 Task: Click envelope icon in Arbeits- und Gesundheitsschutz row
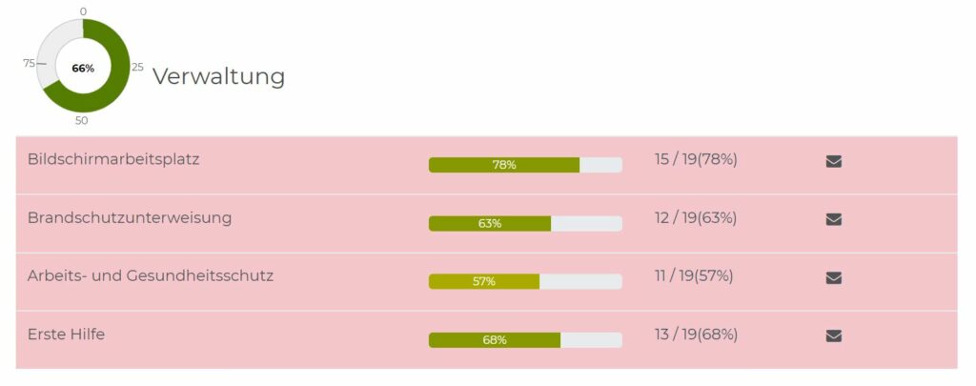[x=833, y=277]
